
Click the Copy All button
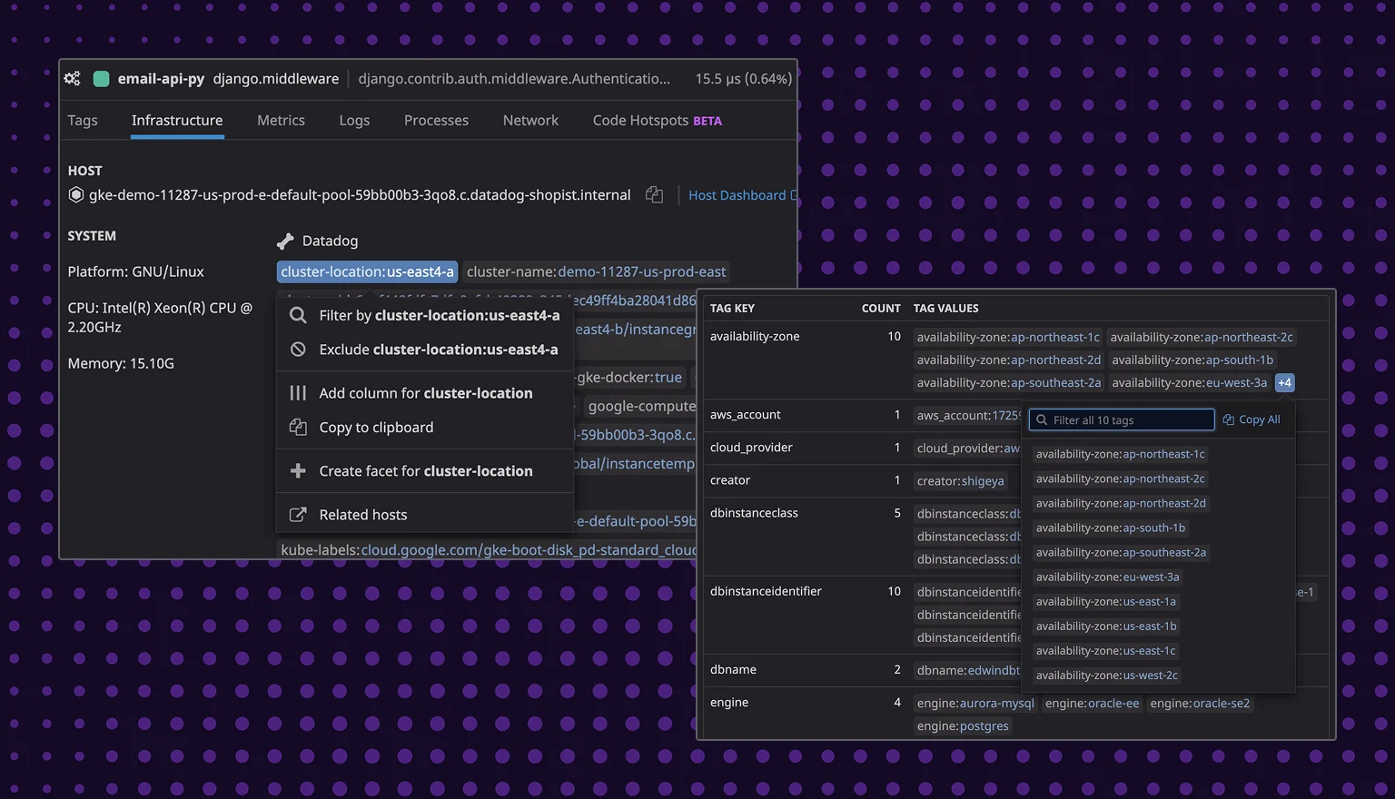(x=1252, y=419)
